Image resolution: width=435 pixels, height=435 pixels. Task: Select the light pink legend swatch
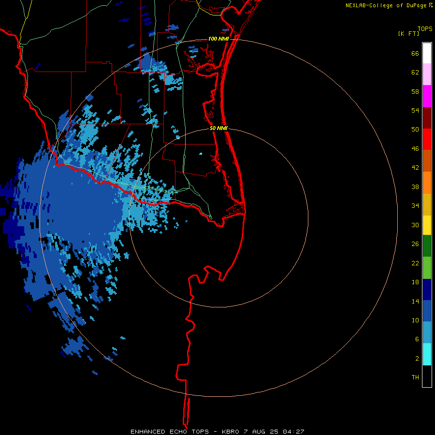click(x=427, y=74)
